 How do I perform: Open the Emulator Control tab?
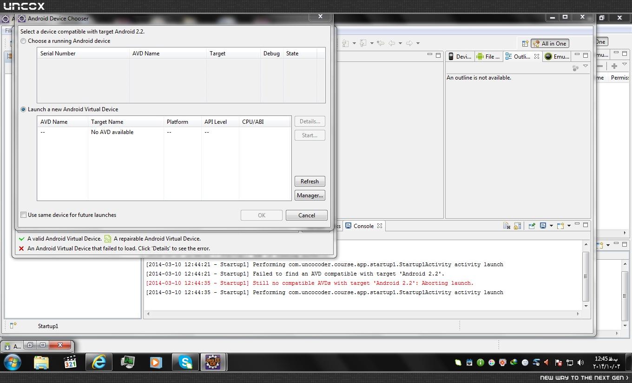point(557,56)
